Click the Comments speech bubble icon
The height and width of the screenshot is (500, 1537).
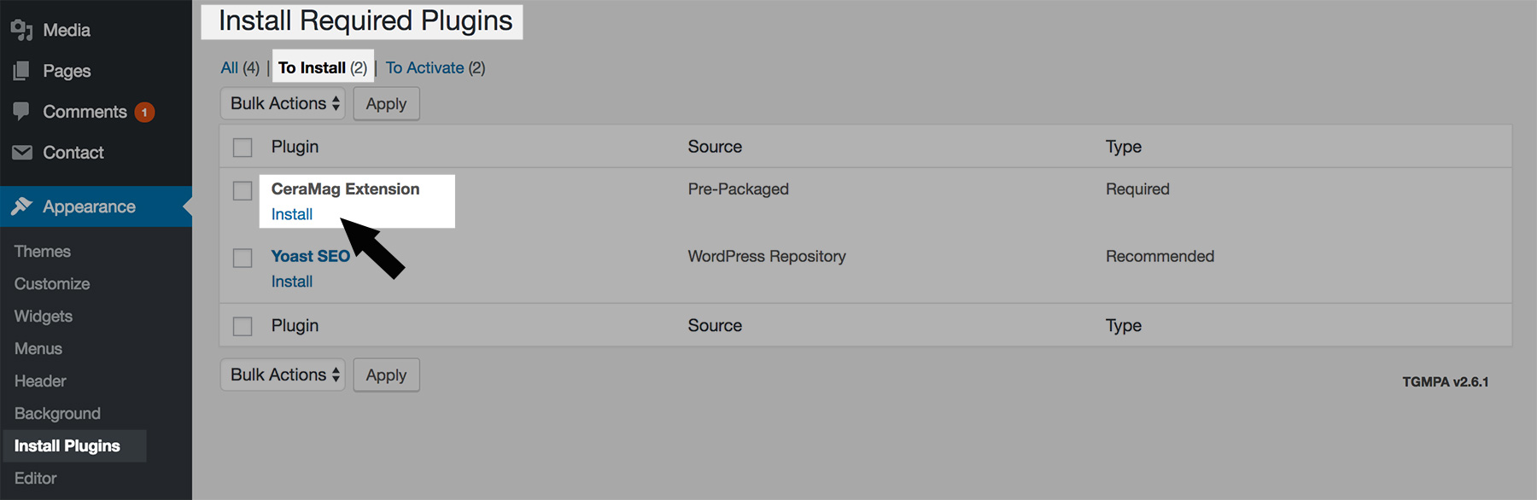tap(21, 112)
